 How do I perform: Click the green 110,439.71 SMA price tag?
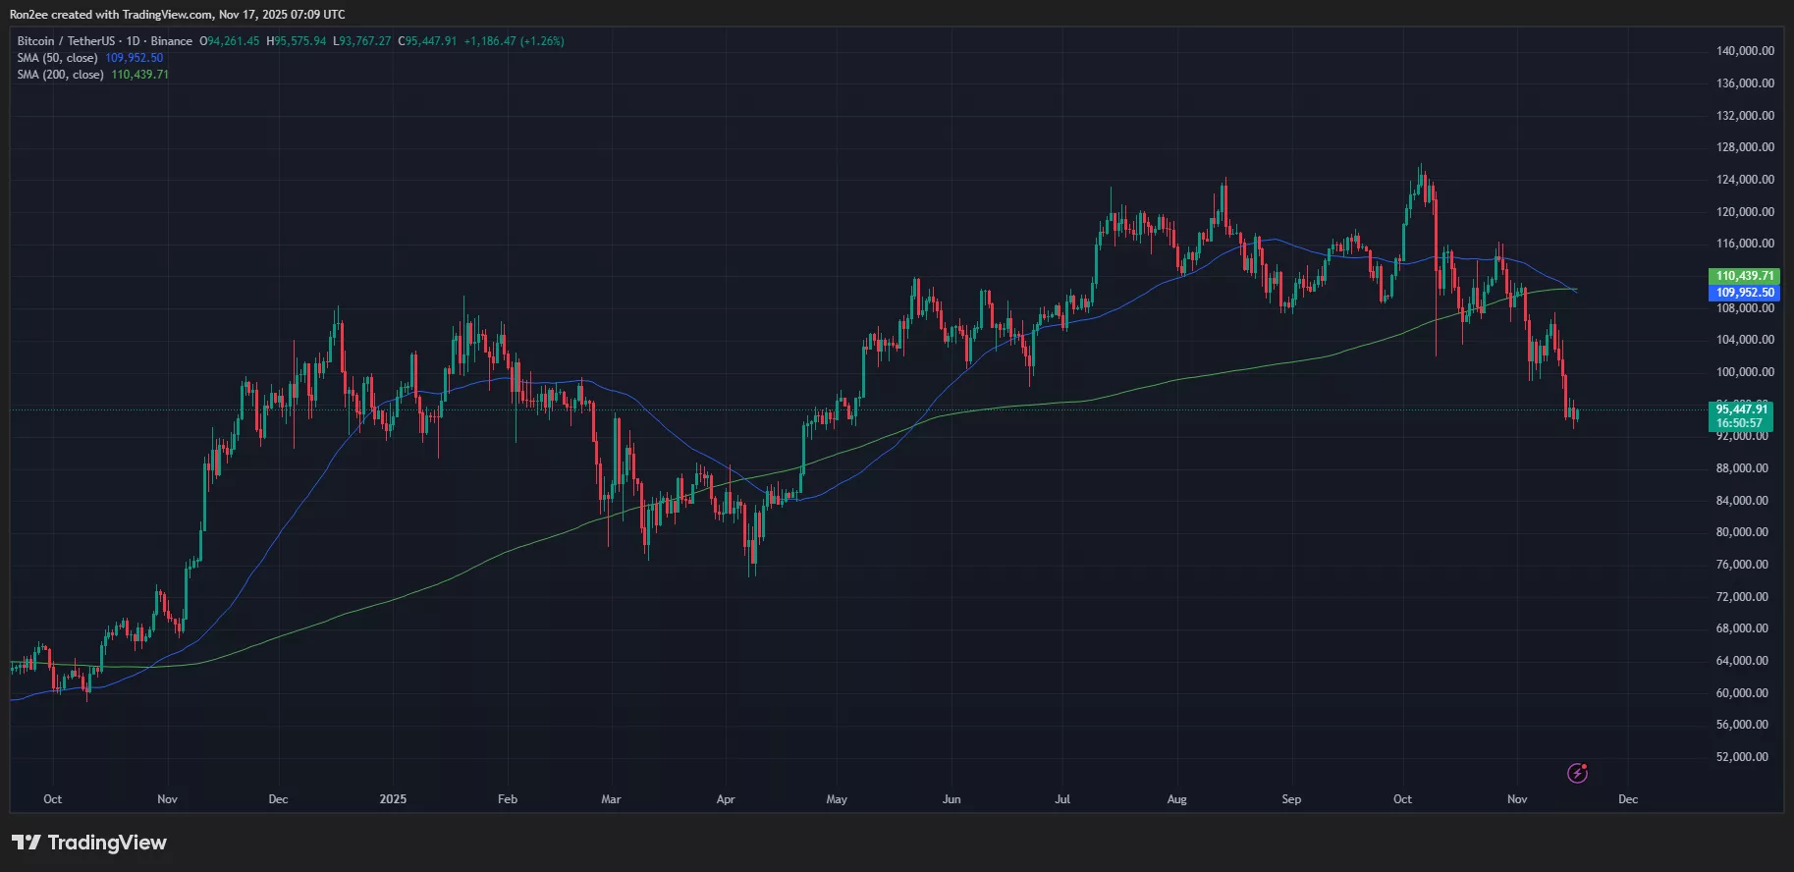point(1744,276)
